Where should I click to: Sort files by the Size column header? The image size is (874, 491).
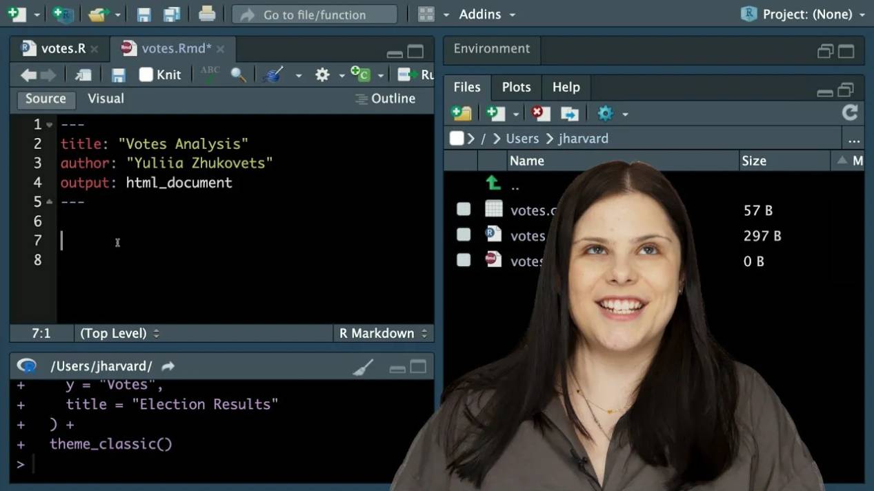point(785,161)
